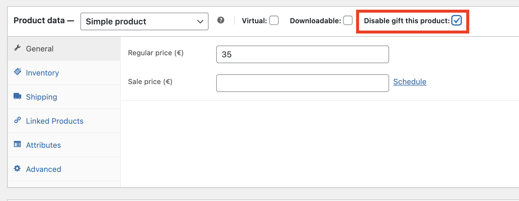Image resolution: width=519 pixels, height=201 pixels.
Task: Switch to the Inventory tab
Action: (64, 73)
